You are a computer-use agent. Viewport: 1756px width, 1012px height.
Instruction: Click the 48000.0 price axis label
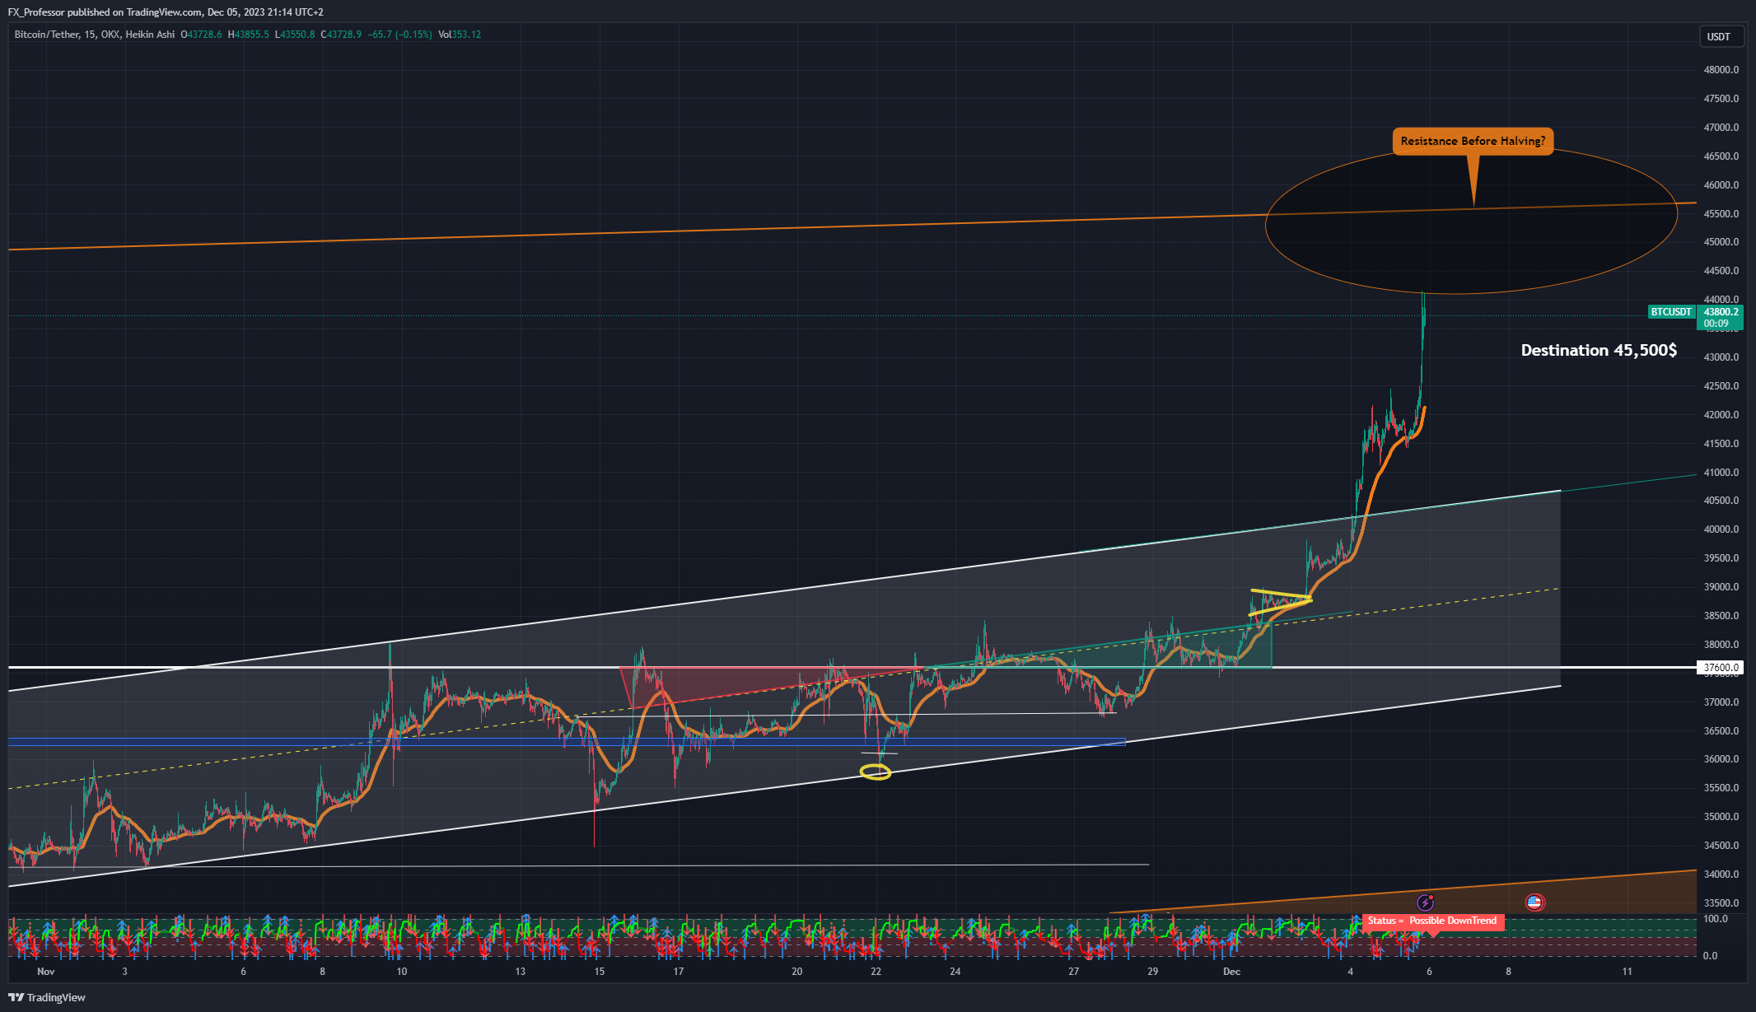1721,70
